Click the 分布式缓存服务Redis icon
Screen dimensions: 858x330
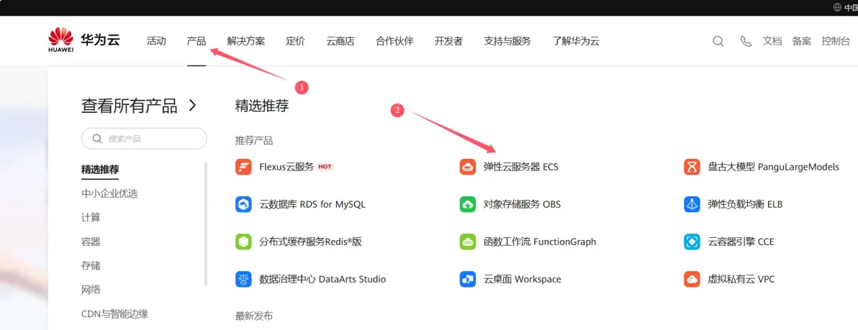pyautogui.click(x=243, y=242)
